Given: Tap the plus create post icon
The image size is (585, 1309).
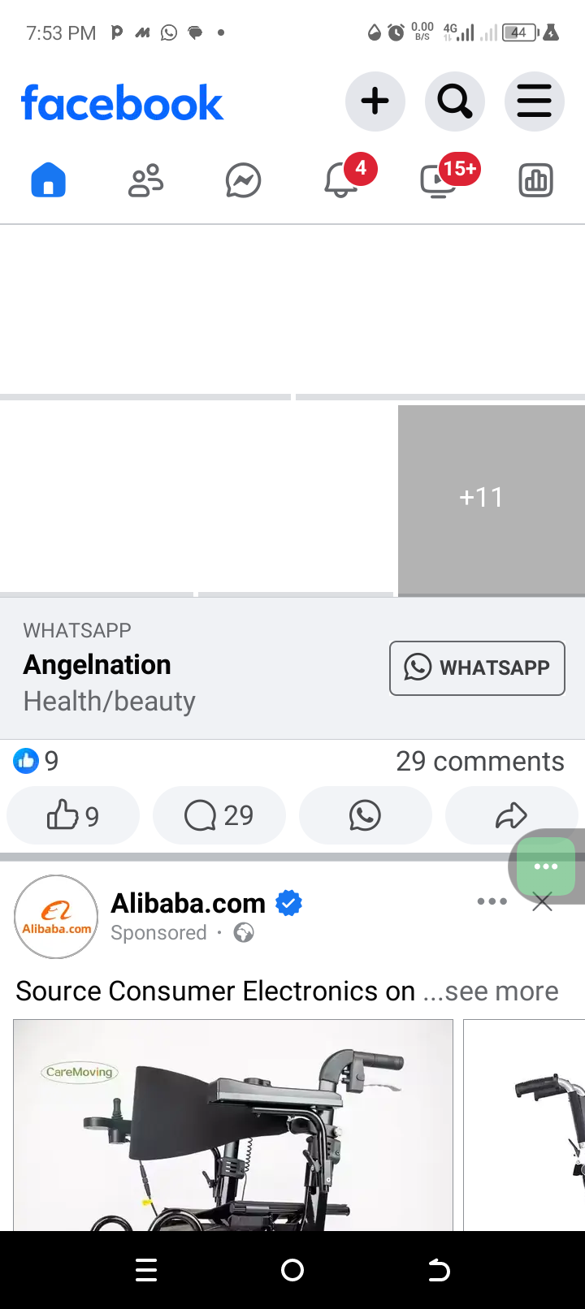Looking at the screenshot, I should click(375, 102).
